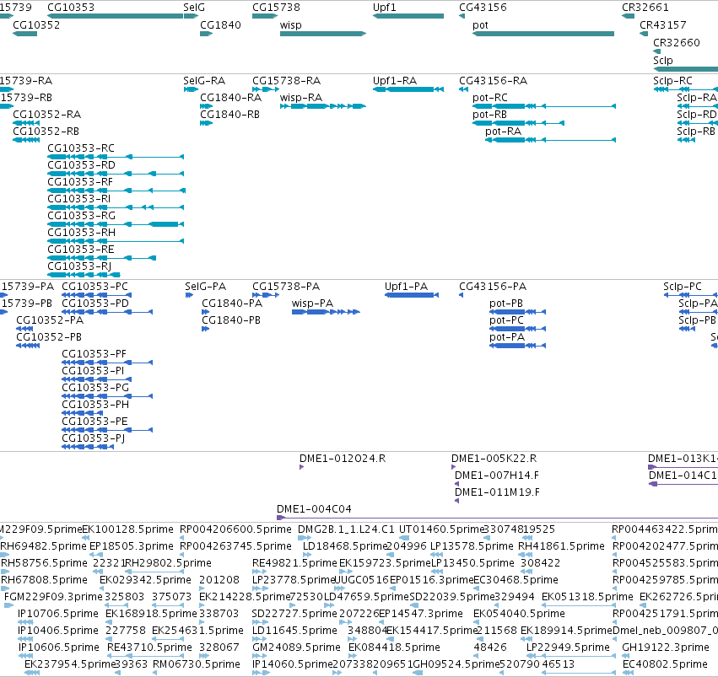Click the CG15738-RA transcript label
718x677 pixels.
click(x=286, y=80)
